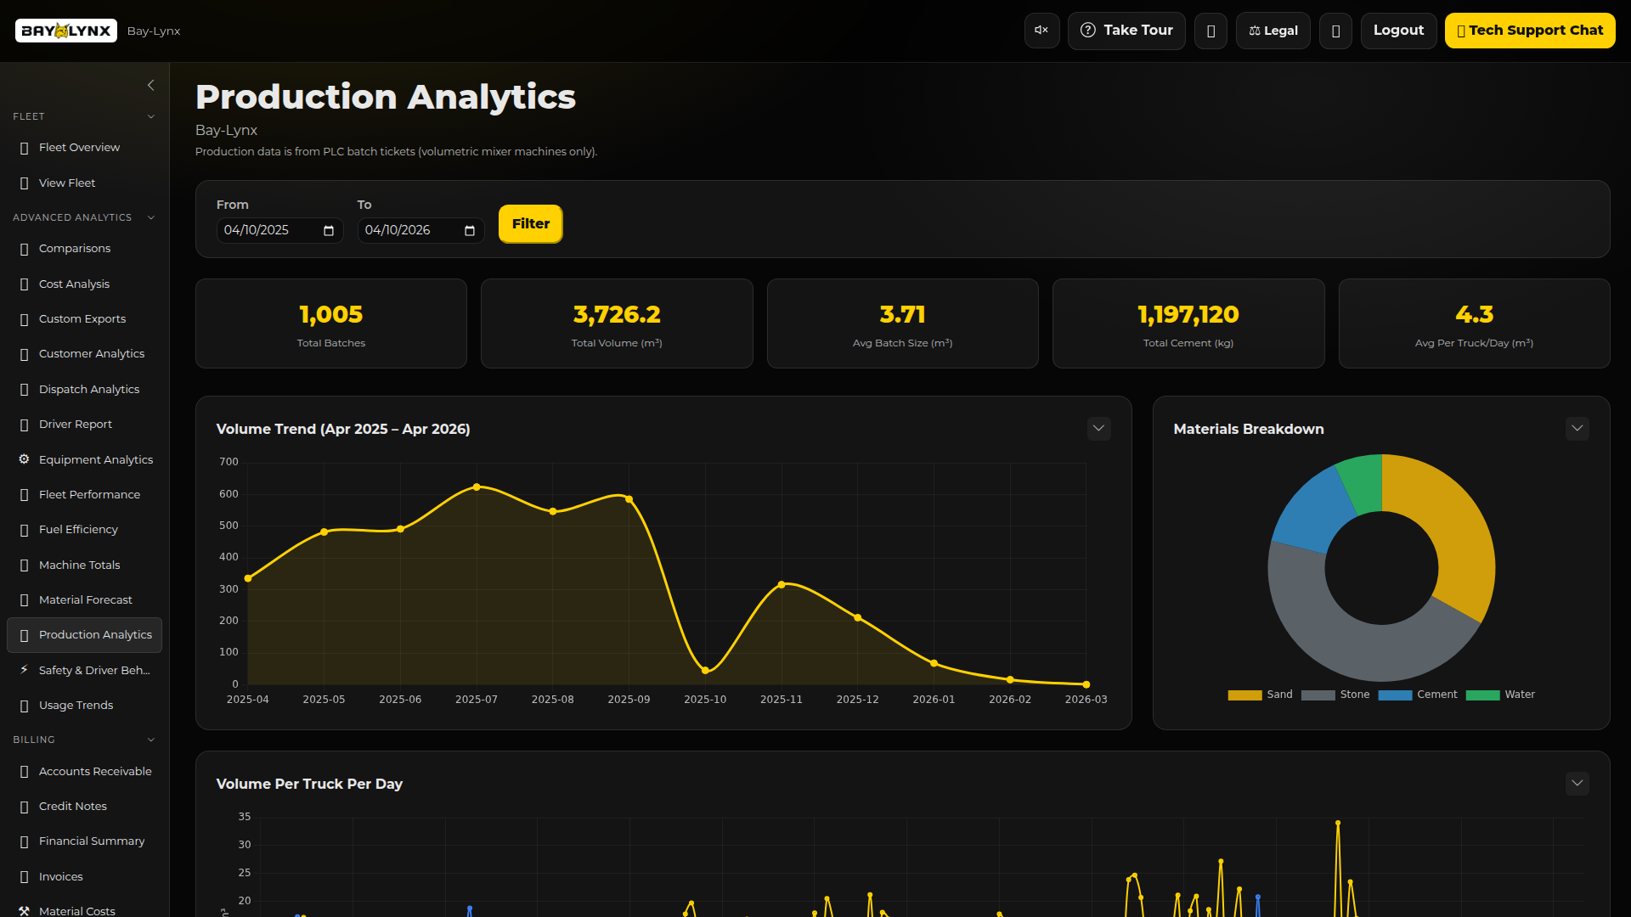1631x917 pixels.
Task: Click the Bay-Lynx logo
Action: pyautogui.click(x=65, y=30)
